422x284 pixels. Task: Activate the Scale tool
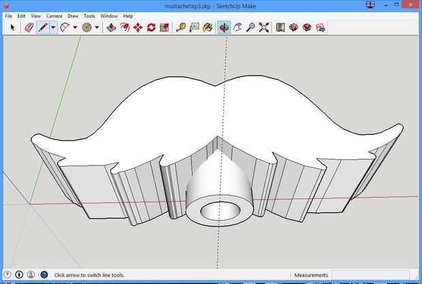coord(164,27)
